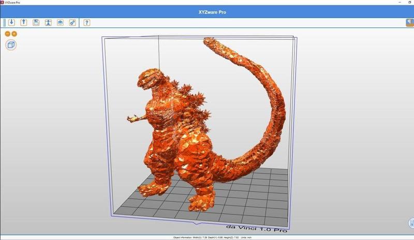This screenshot has height=240, width=414.
Task: Click the printer monitor icon at the toolbar's right end
Action: pyautogui.click(x=410, y=22)
